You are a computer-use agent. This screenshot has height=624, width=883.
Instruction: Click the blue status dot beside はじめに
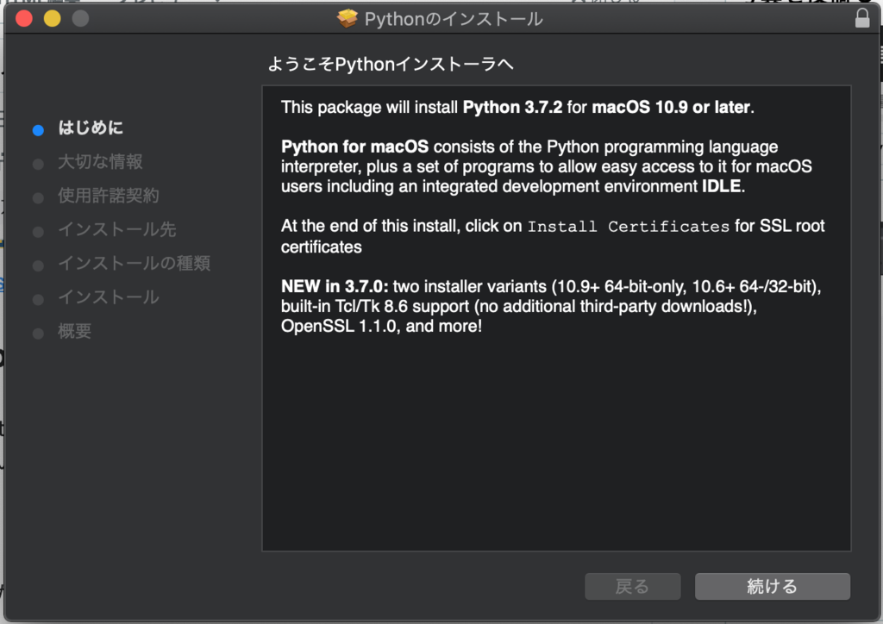(37, 129)
